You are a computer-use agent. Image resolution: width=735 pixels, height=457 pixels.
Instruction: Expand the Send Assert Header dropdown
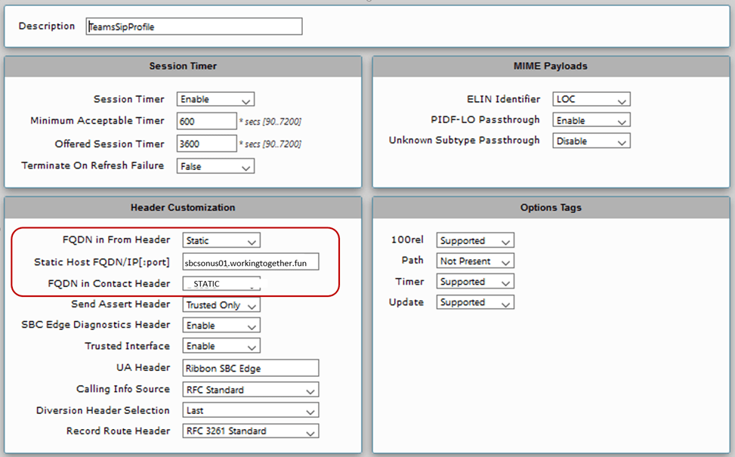[x=221, y=305]
